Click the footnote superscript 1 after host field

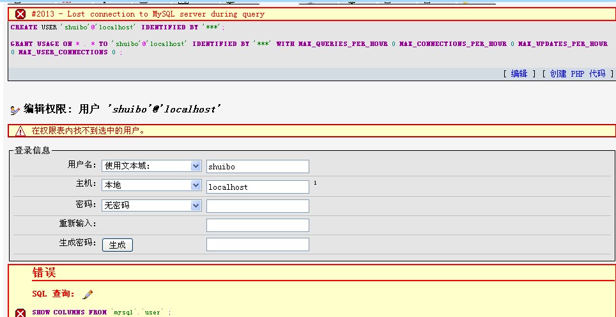point(315,183)
